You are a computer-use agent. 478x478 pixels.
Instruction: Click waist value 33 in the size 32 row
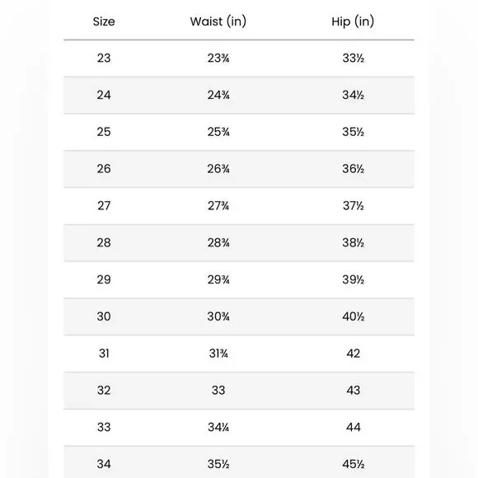tap(218, 390)
